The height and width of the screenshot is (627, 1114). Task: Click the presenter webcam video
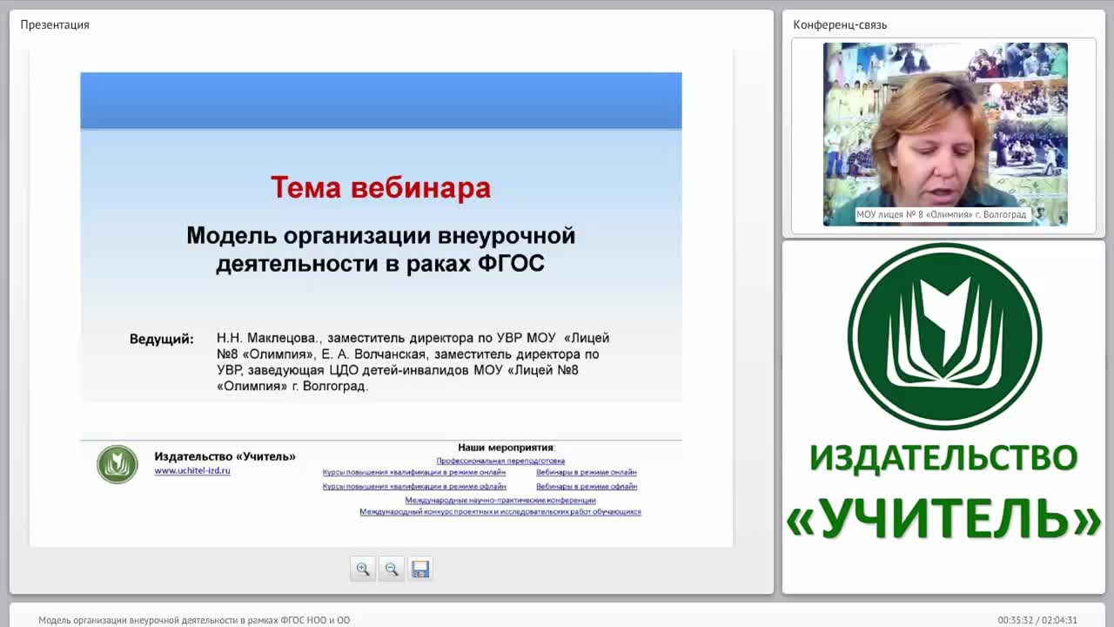tap(945, 134)
